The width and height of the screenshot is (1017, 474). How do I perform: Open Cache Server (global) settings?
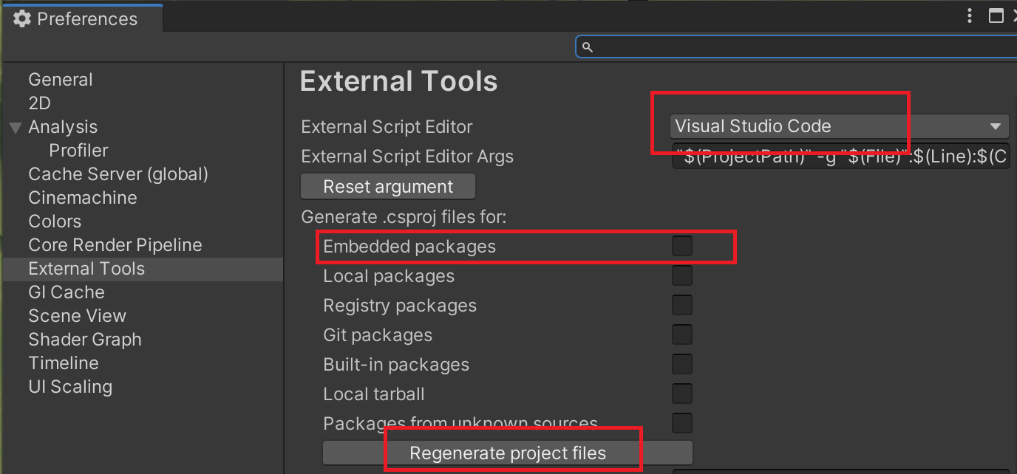click(118, 174)
